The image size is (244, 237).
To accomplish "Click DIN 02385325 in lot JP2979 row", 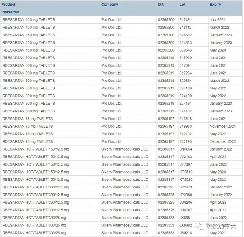I will coord(166,187).
